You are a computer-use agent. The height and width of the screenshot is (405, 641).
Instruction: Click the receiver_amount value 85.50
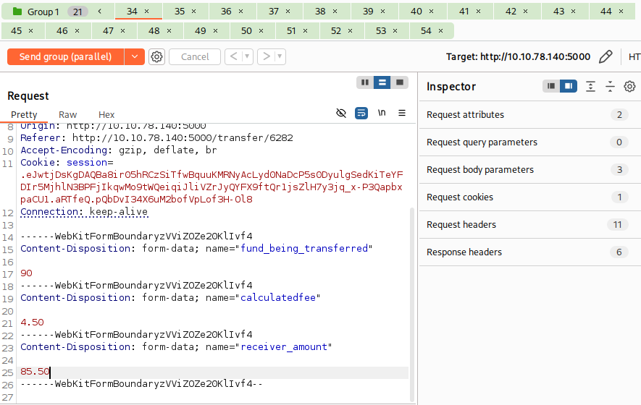(x=35, y=372)
